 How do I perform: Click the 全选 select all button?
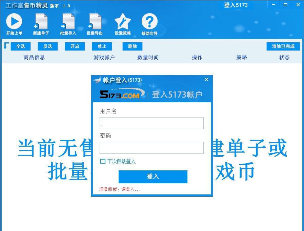pos(20,46)
